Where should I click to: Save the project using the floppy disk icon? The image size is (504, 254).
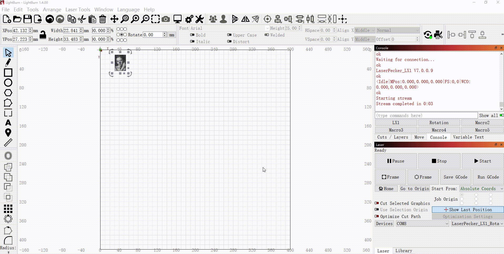[28, 19]
